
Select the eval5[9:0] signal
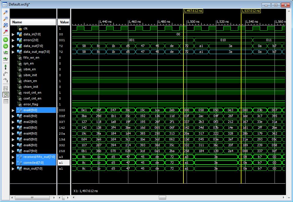pos(33,139)
